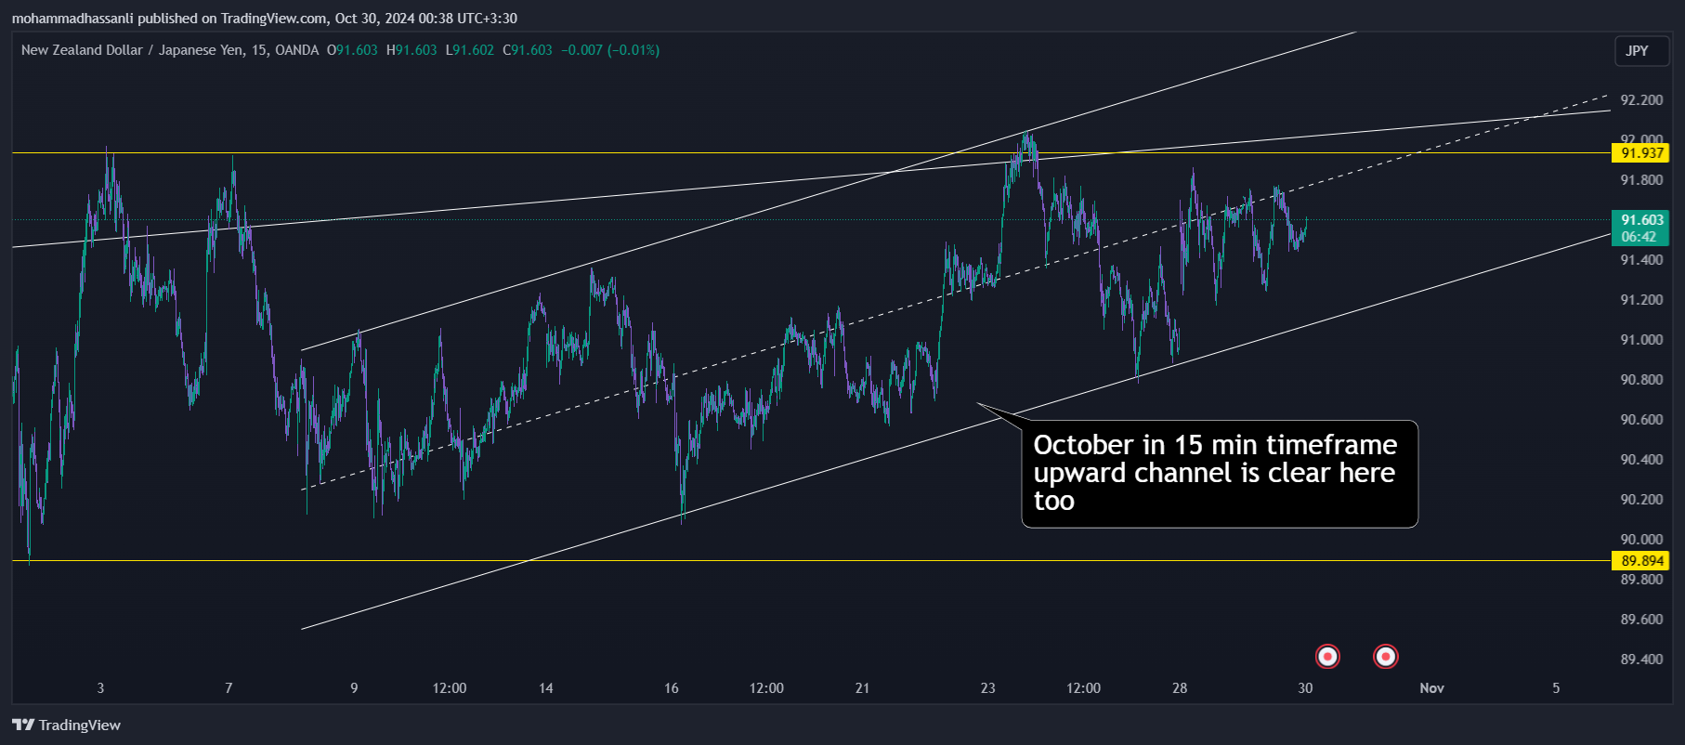
Task: Click the 90.400 price axis label
Action: pos(1641,460)
